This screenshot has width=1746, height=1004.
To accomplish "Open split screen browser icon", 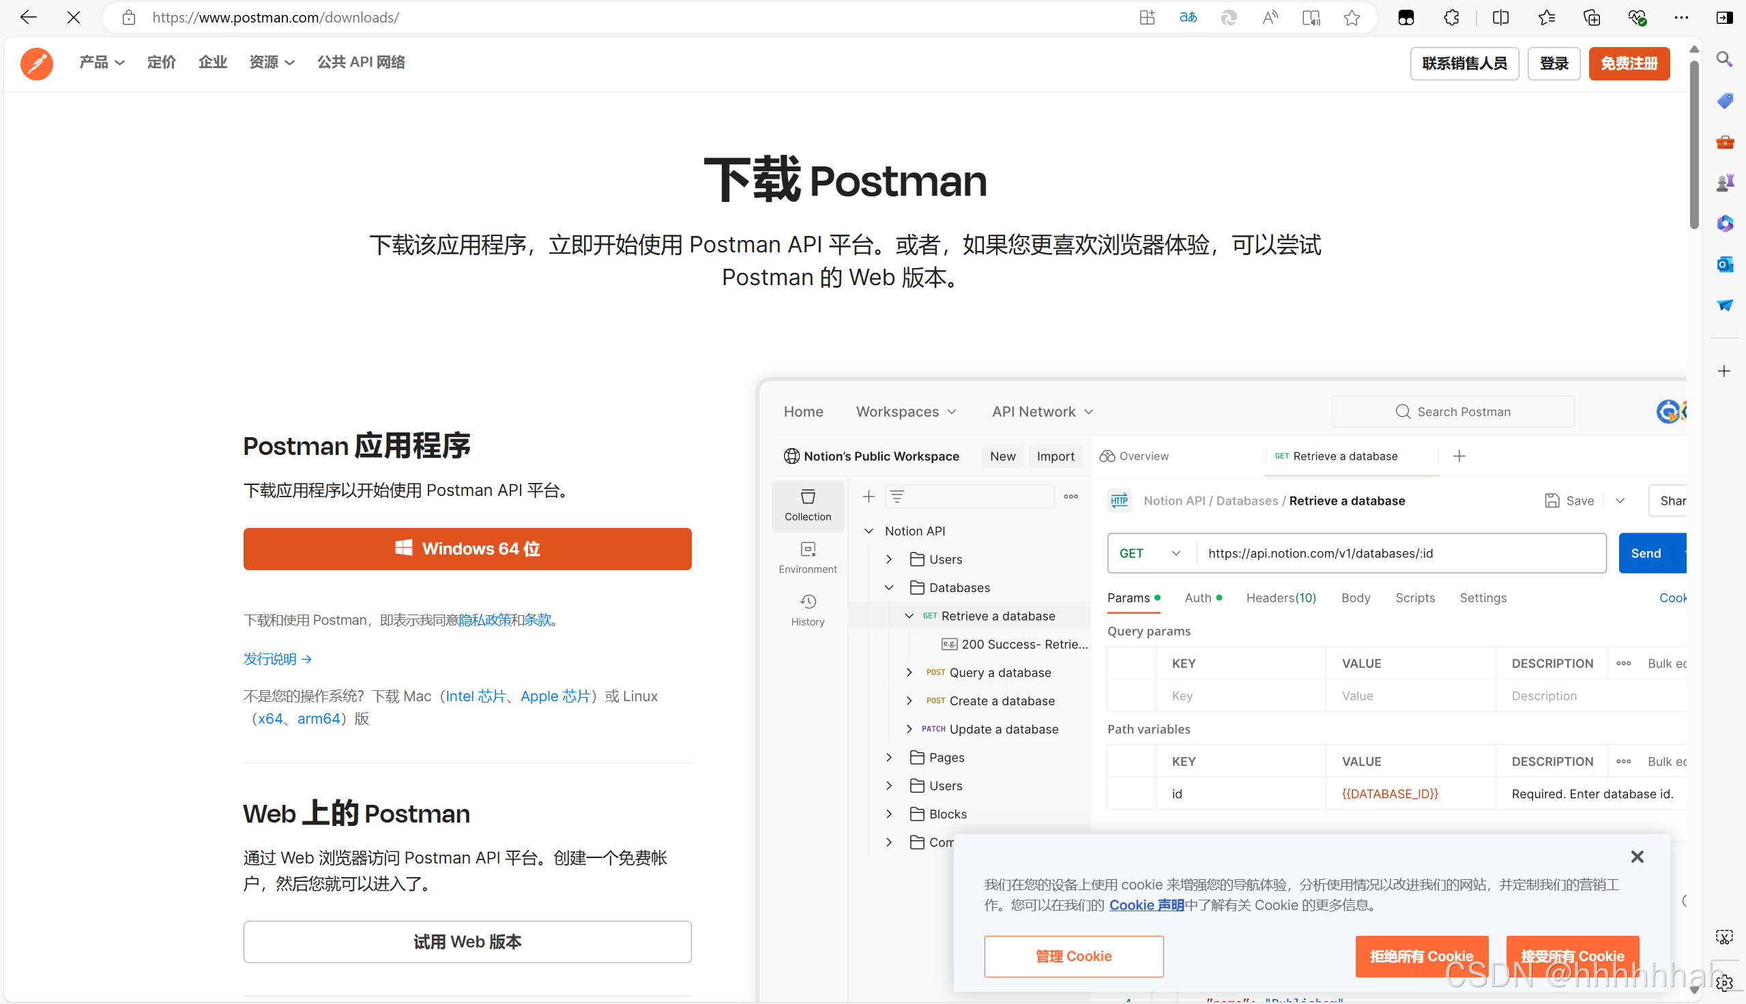I will coord(1500,18).
